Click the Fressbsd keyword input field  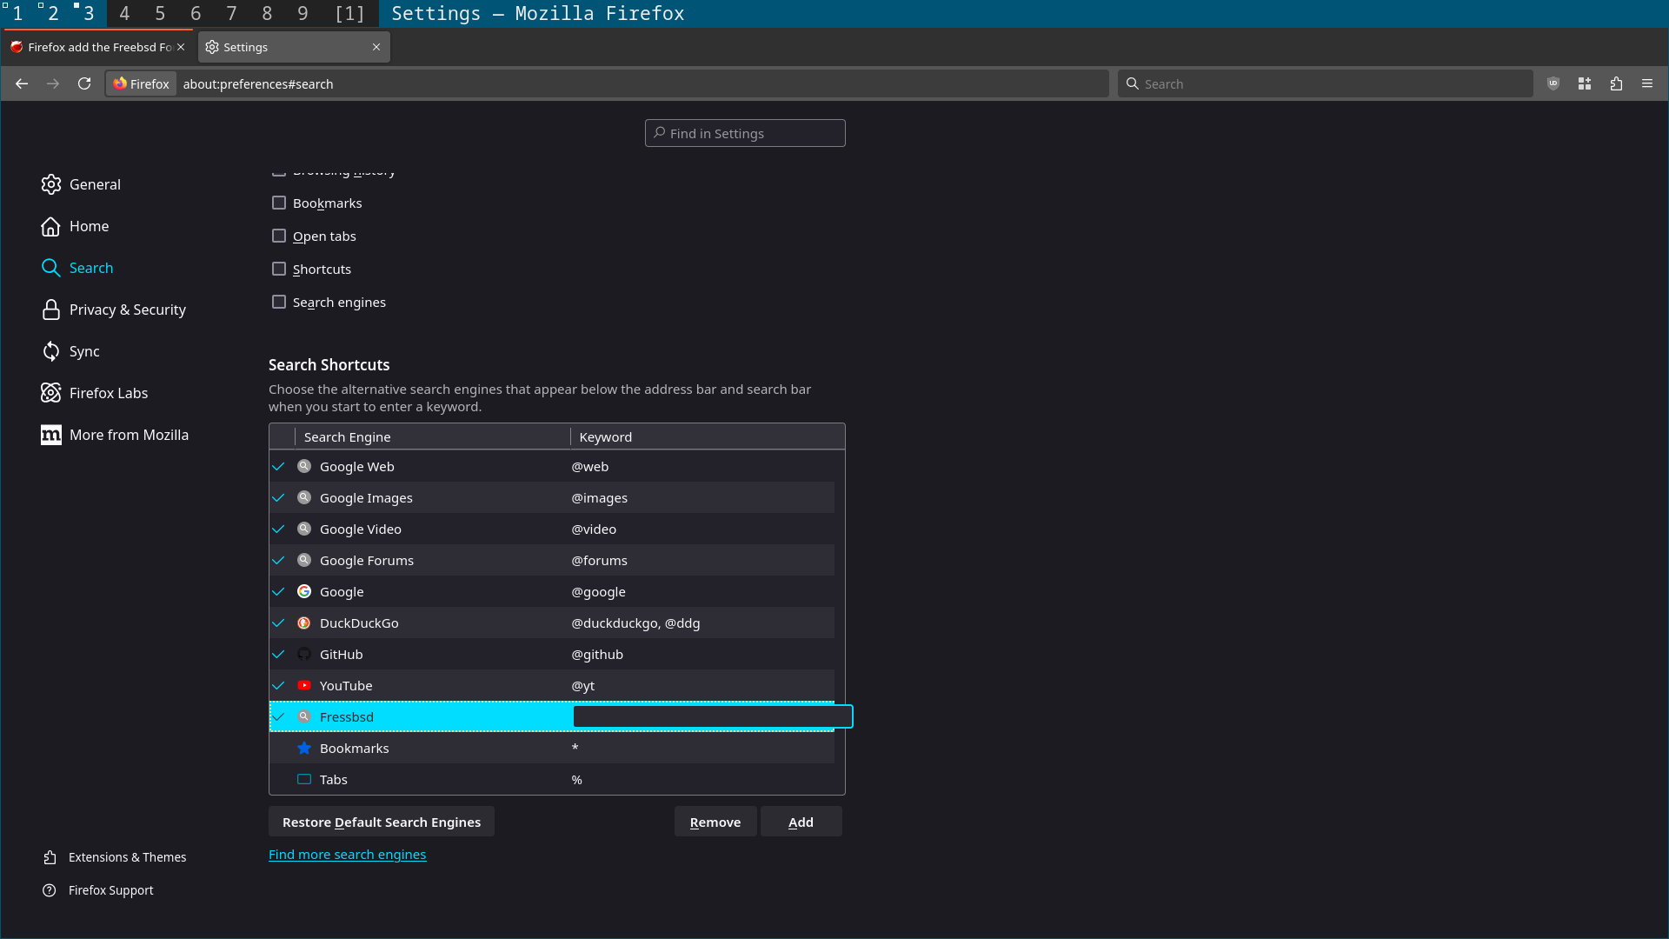tap(712, 716)
